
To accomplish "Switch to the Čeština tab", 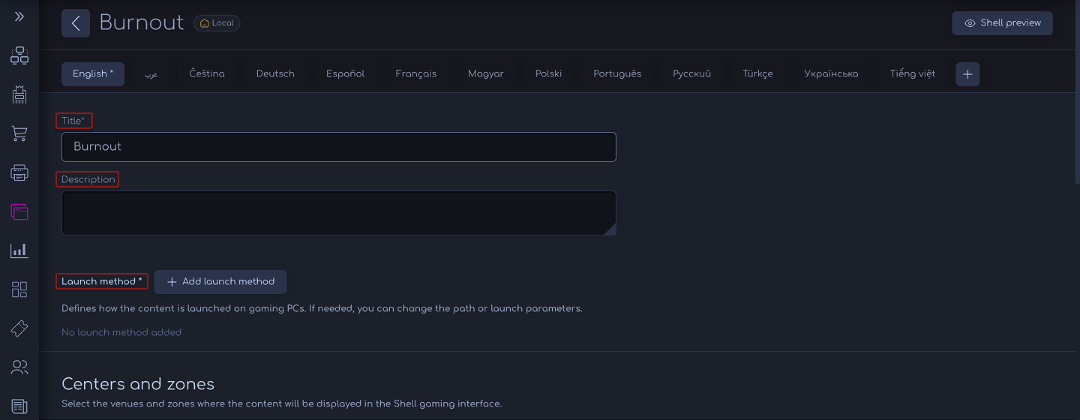I will 207,74.
